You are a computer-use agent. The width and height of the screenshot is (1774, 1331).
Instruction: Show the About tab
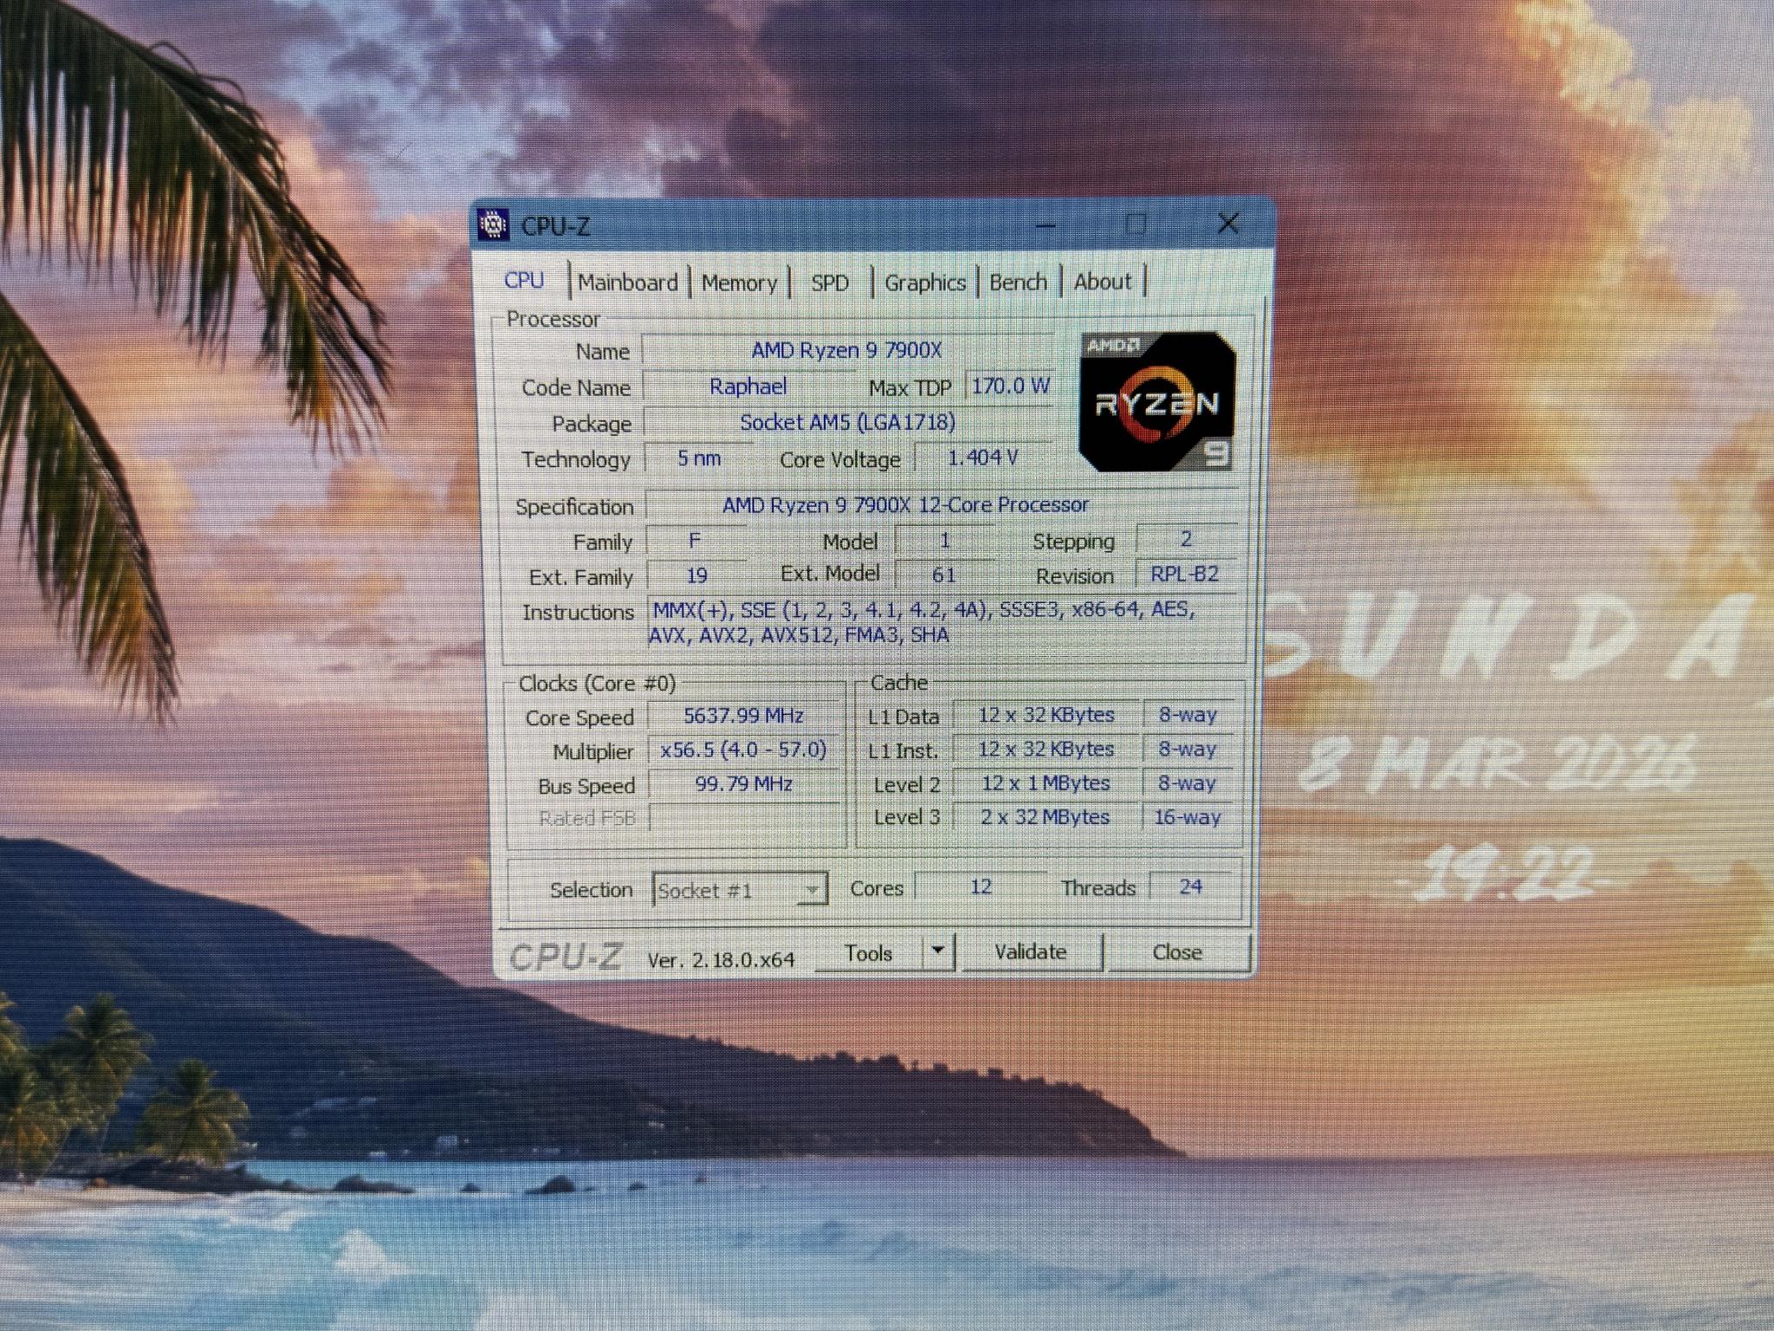[x=1103, y=282]
